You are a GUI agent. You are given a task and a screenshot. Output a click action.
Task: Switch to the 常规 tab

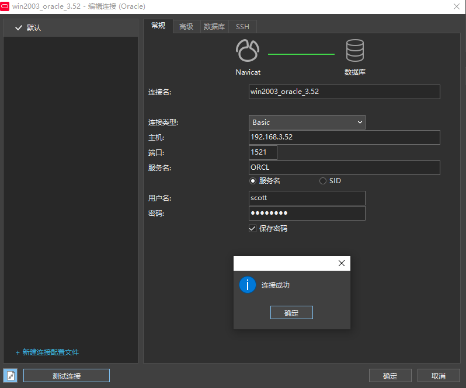click(158, 26)
